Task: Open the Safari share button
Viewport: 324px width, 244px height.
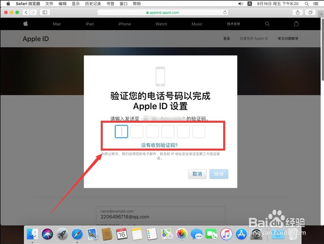Action: (297, 12)
